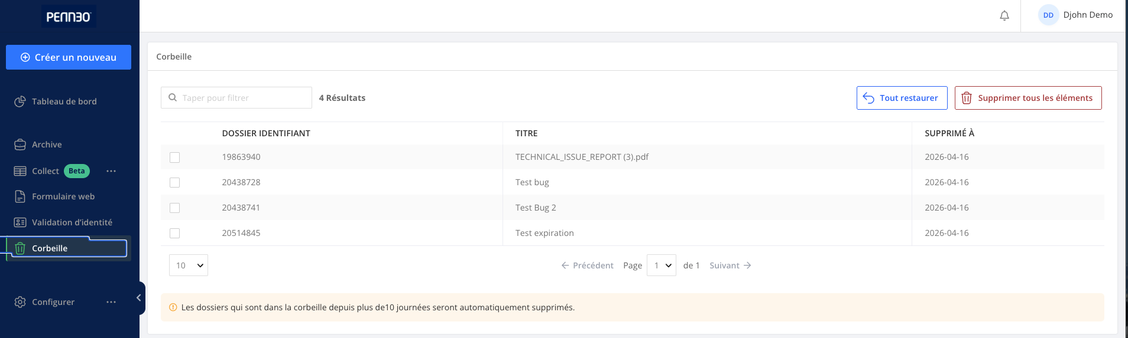Click the search magnifier icon
The width and height of the screenshot is (1128, 338).
pos(173,98)
